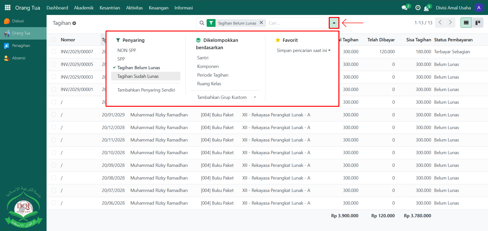This screenshot has height=231, width=488.
Task: Open the Keuangan menu
Action: 159,8
